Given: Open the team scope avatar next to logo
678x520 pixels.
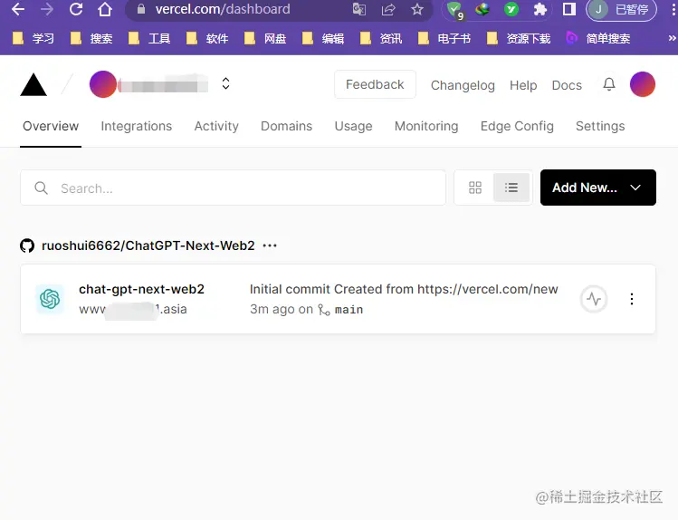Looking at the screenshot, I should tap(103, 84).
